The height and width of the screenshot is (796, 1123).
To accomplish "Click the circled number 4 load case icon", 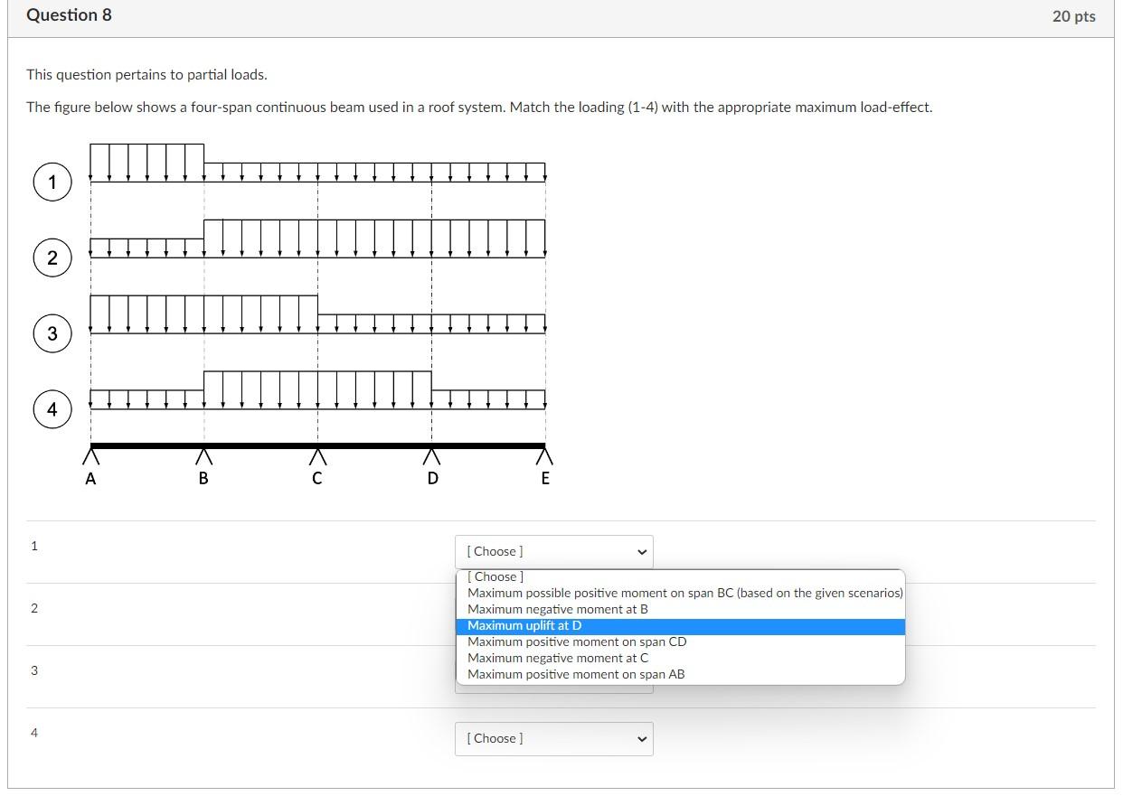I will tap(52, 408).
